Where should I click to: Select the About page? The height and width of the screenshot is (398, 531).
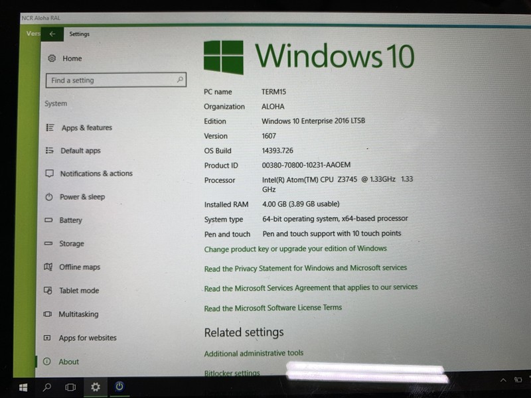(68, 362)
